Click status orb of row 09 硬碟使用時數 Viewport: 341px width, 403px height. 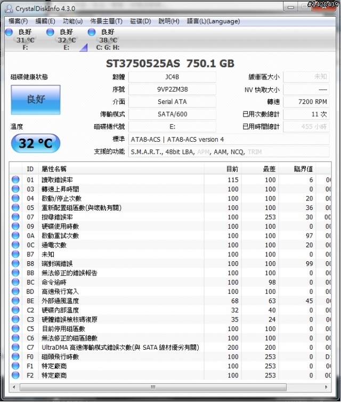coord(15,226)
